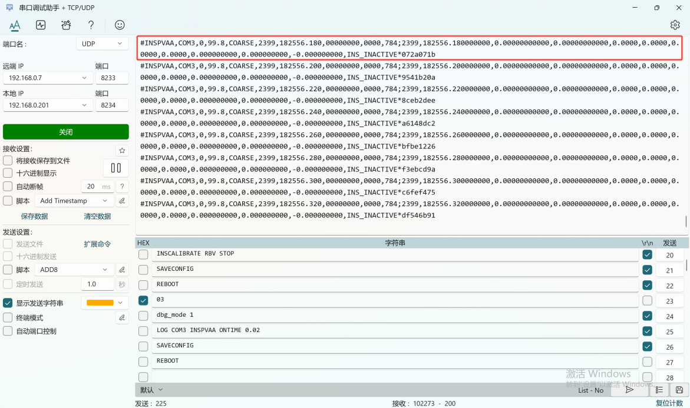Click send button 25 for LOG COM3 command

(669, 331)
